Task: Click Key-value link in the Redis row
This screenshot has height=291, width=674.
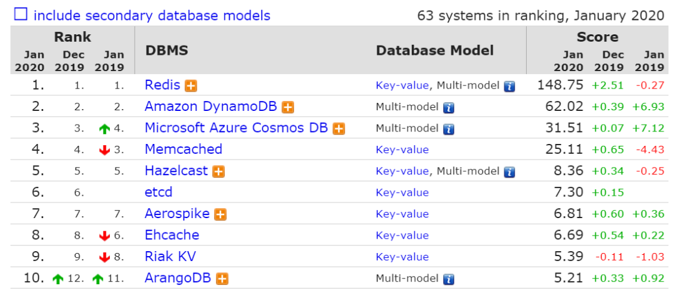Action: [x=402, y=86]
